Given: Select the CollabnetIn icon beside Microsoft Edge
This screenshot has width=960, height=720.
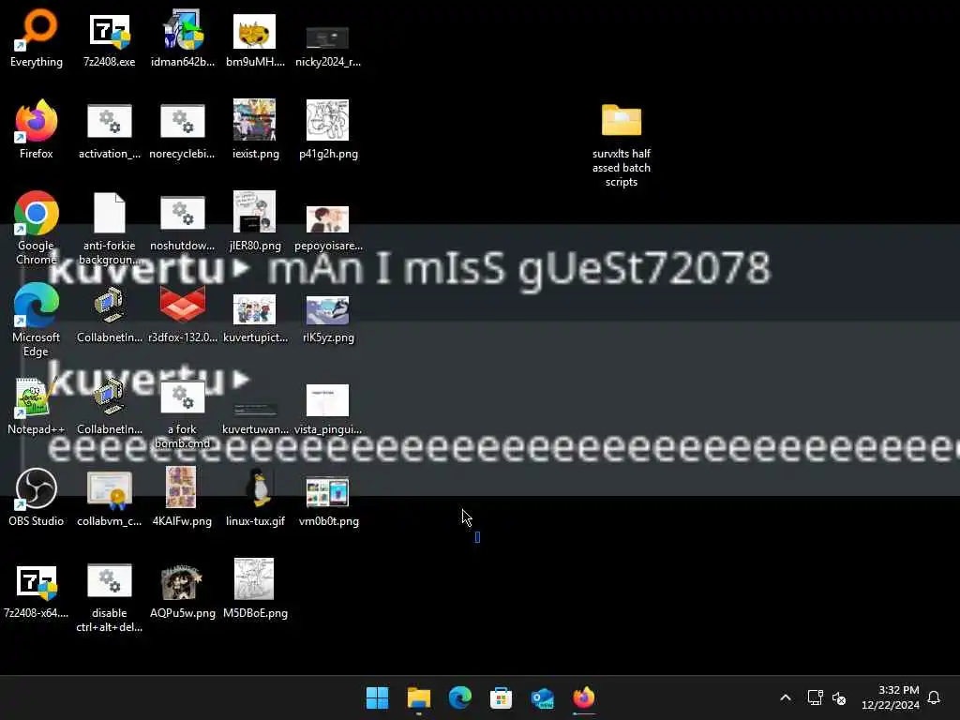Looking at the screenshot, I should 109,313.
